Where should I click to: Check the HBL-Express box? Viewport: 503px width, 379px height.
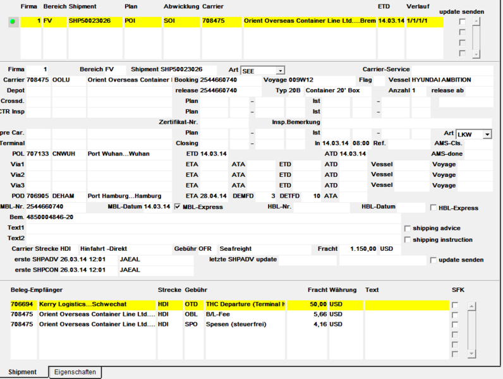(x=433, y=208)
